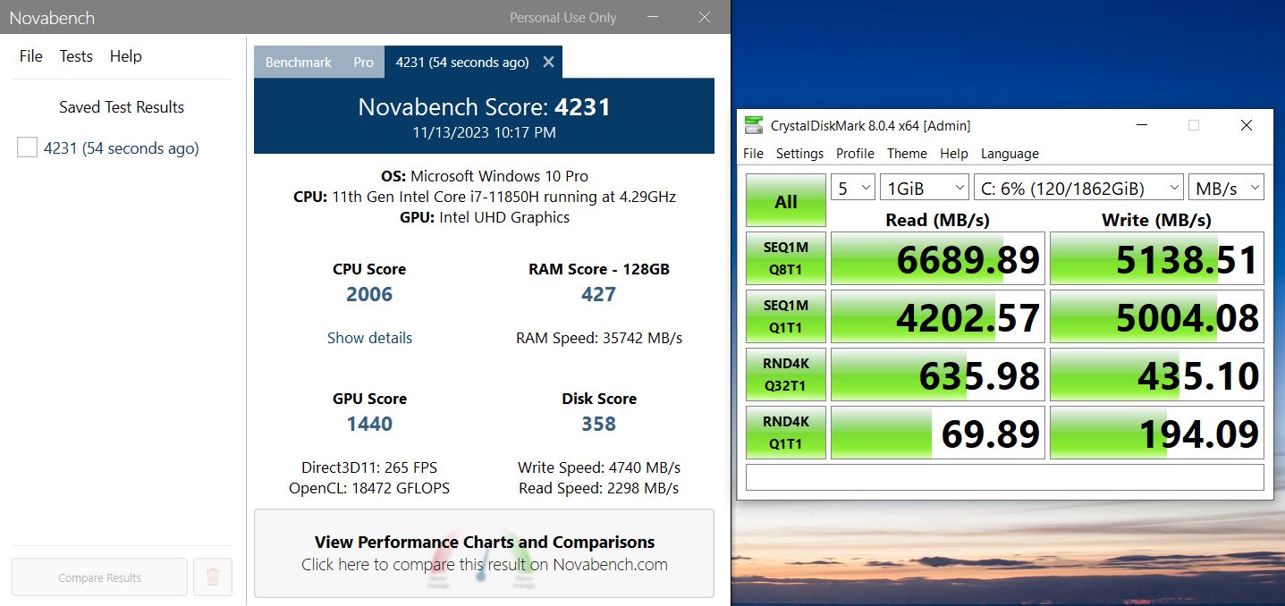Run the SEQ1M Q8T1 test button
This screenshot has height=606, width=1285.
[786, 259]
